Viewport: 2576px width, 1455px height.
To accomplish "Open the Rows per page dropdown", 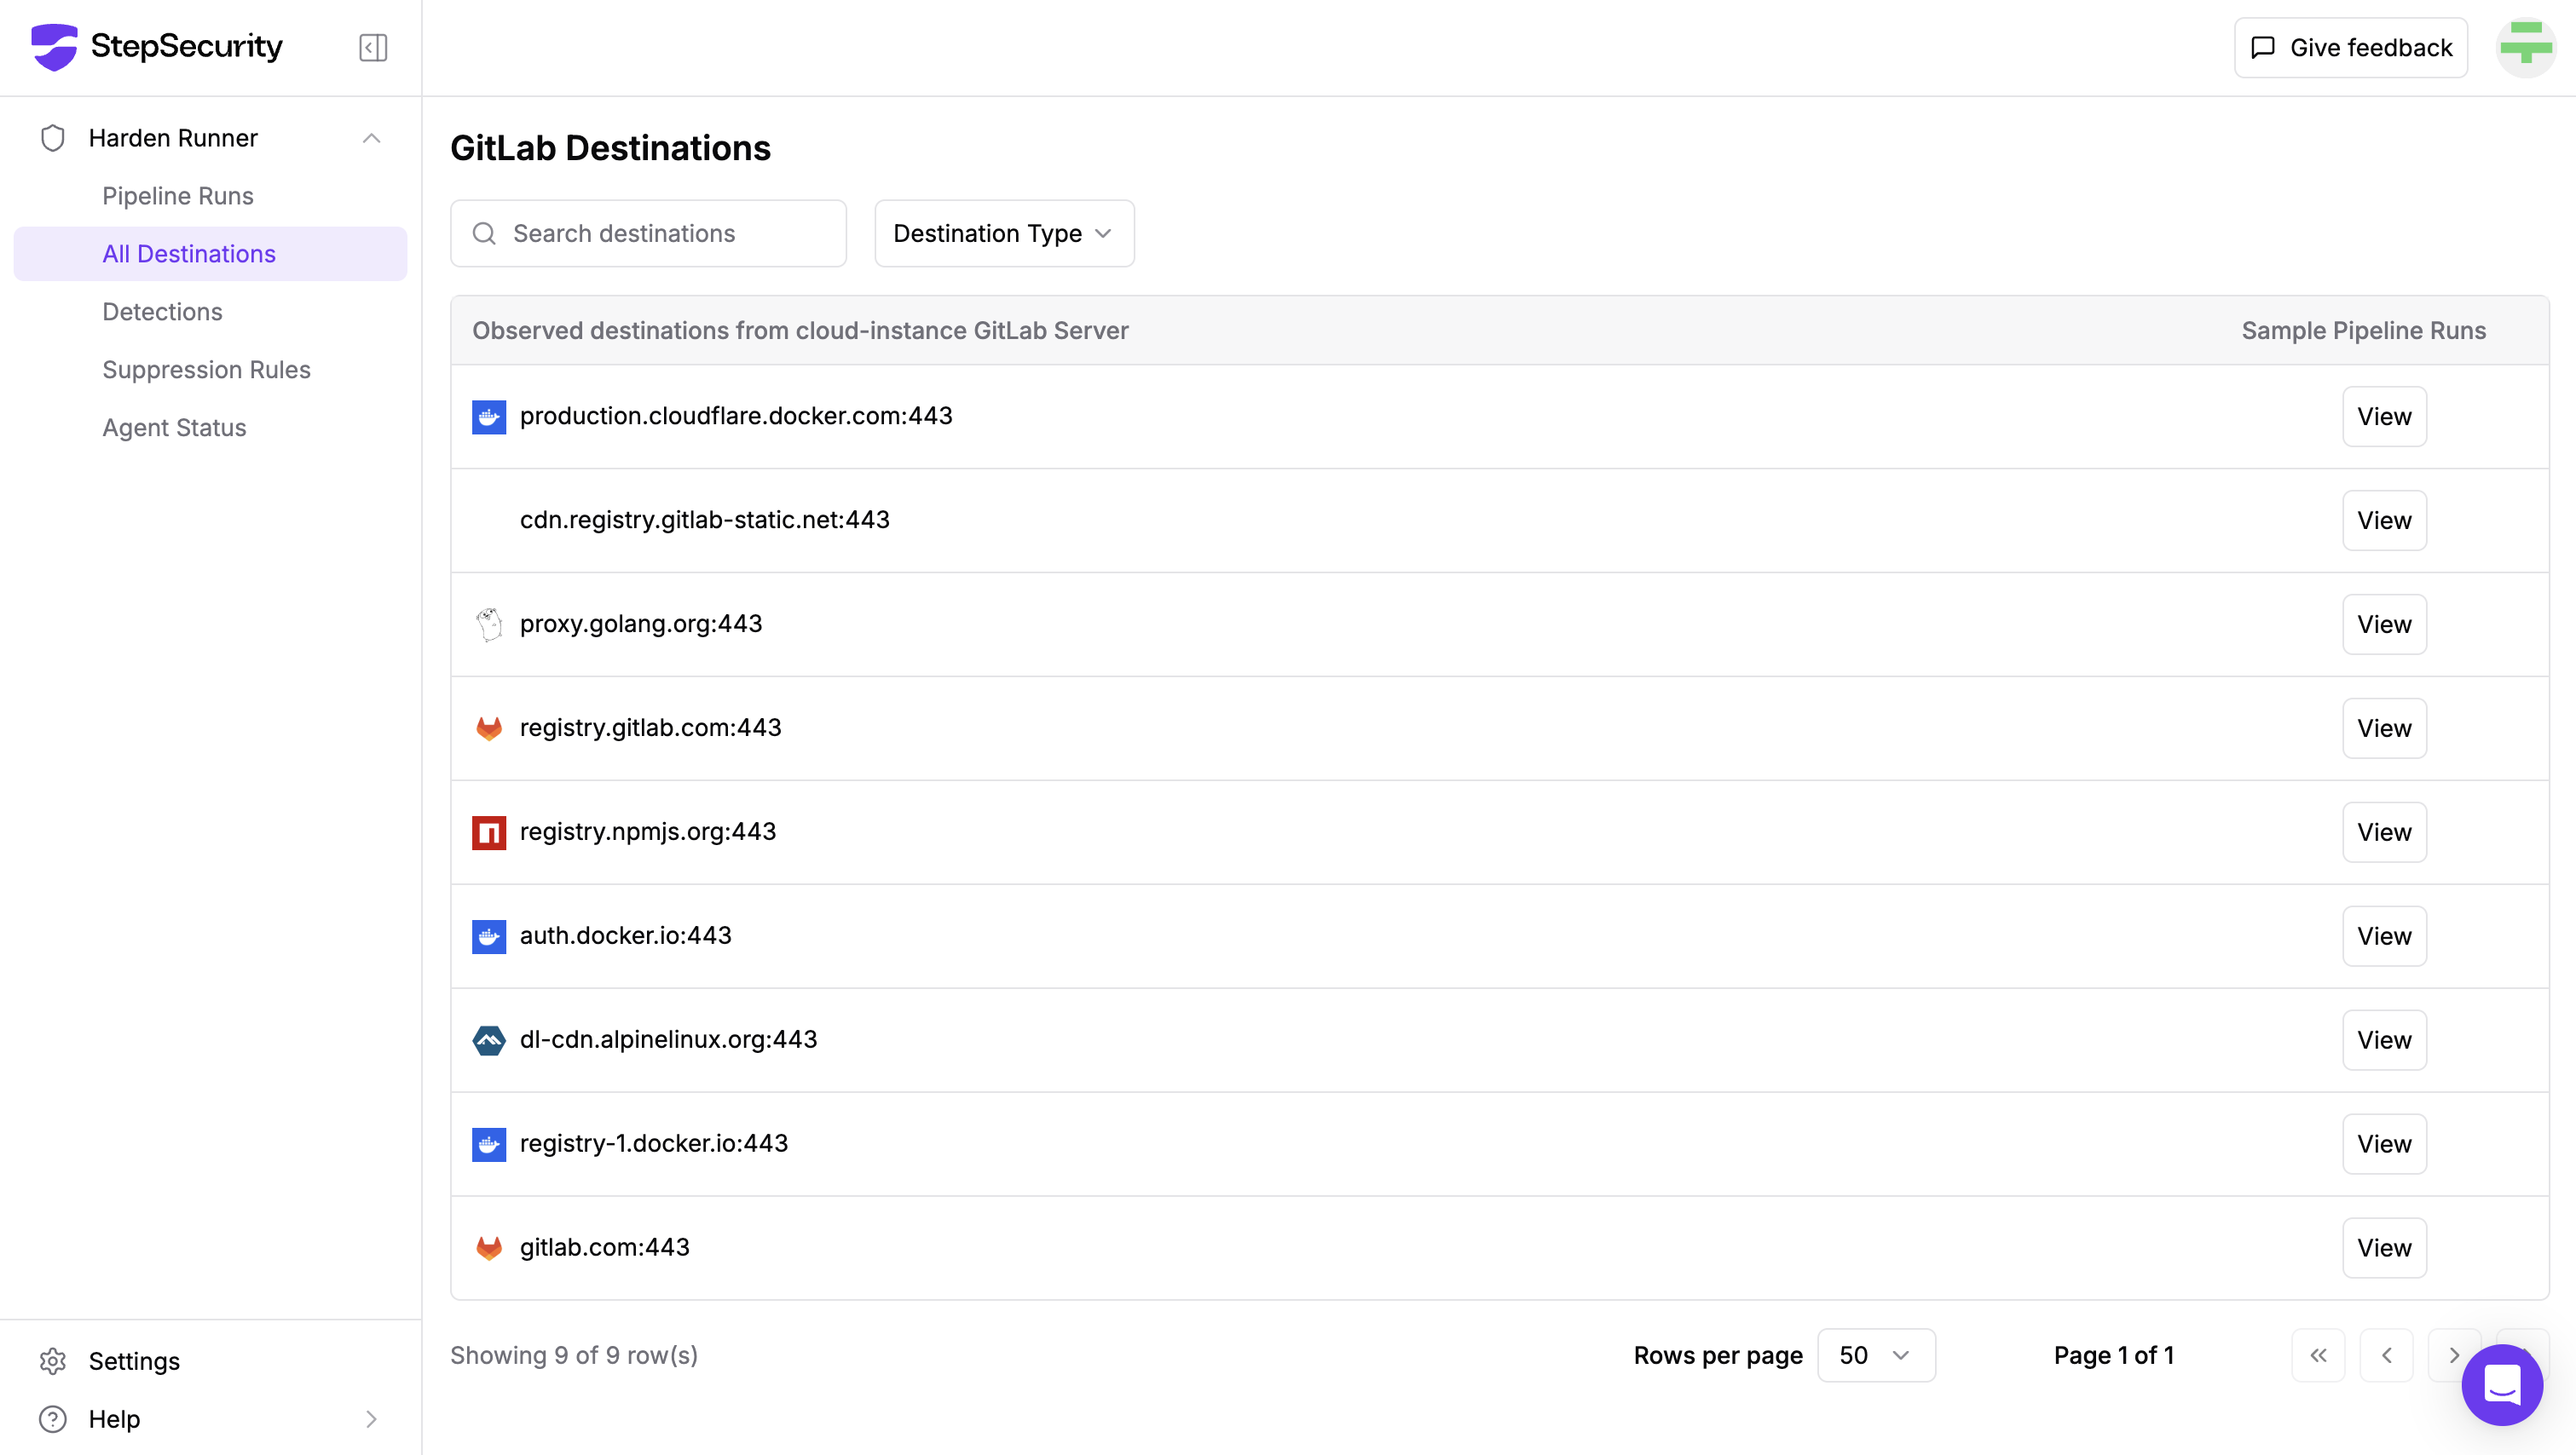I will [x=1875, y=1355].
